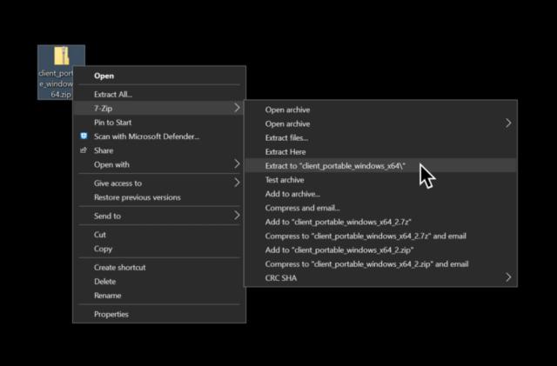Choose Cut from the context menu

click(100, 235)
